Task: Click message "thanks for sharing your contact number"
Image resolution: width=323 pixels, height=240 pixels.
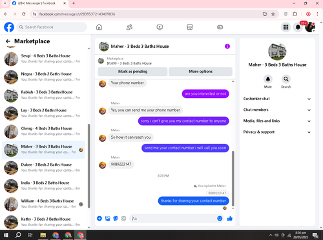Action: 193,201
